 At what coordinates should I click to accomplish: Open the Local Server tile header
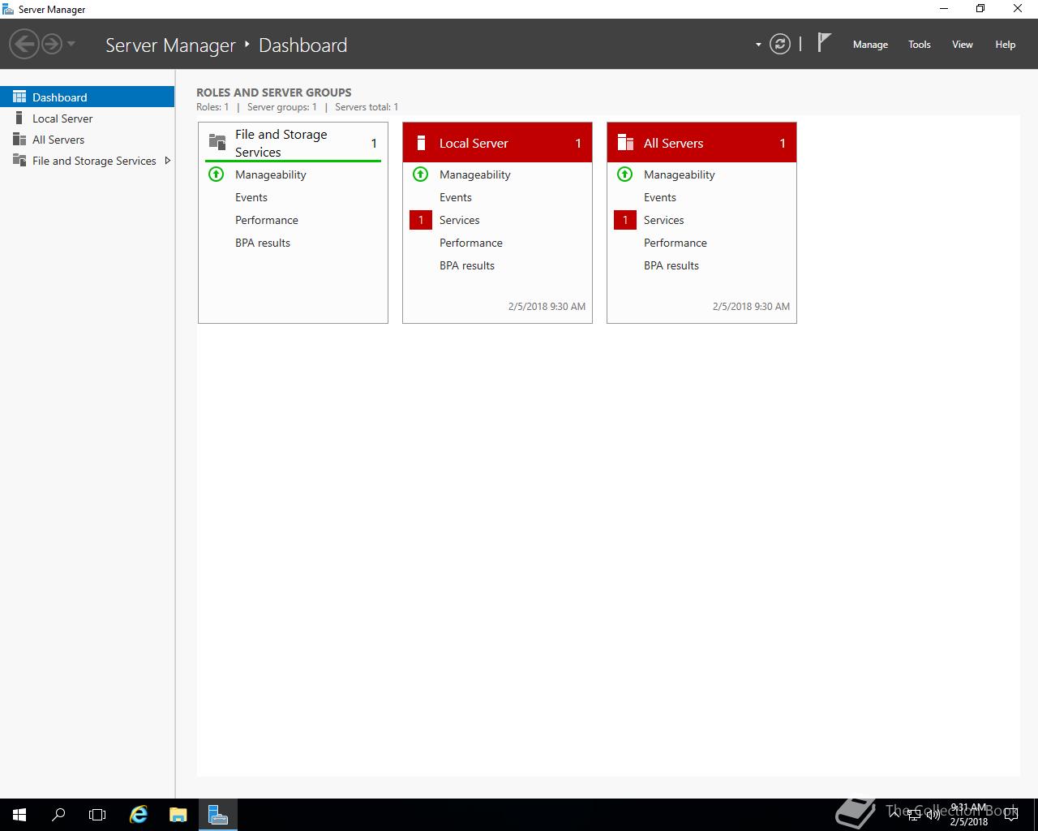pyautogui.click(x=474, y=144)
